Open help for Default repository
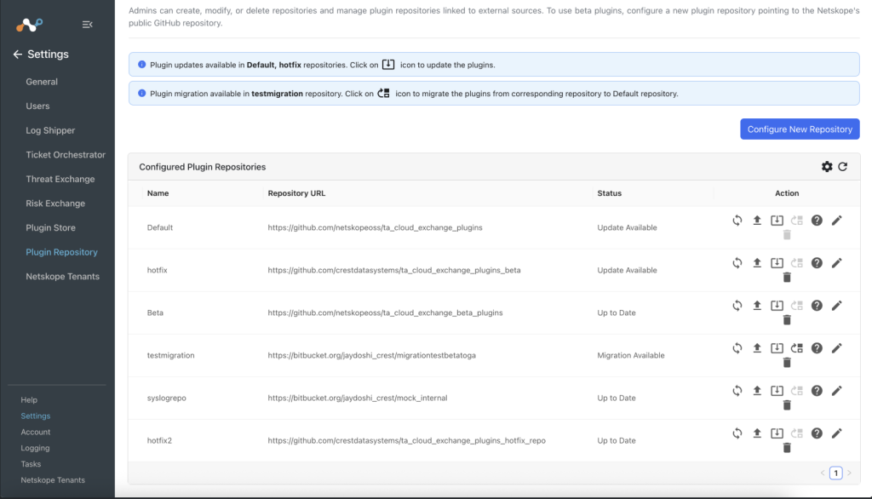This screenshot has width=872, height=499. click(x=817, y=221)
